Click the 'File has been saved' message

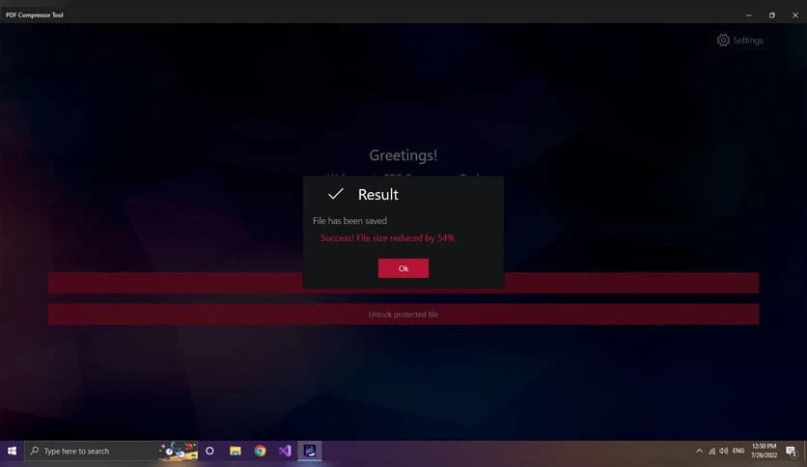point(349,221)
